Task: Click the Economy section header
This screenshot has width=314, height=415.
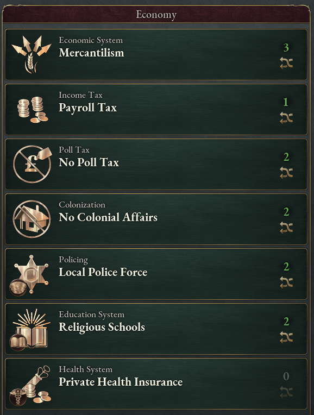Action: pyautogui.click(x=156, y=15)
